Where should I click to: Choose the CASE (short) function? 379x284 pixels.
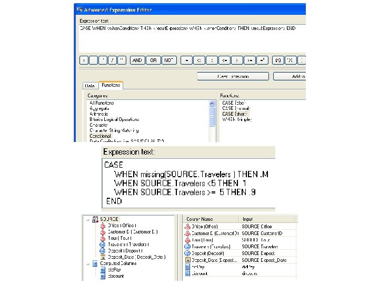235,114
